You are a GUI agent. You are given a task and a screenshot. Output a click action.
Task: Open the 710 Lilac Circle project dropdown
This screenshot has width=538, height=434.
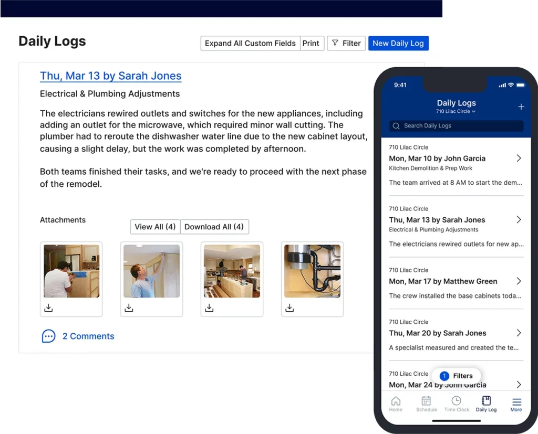456,111
